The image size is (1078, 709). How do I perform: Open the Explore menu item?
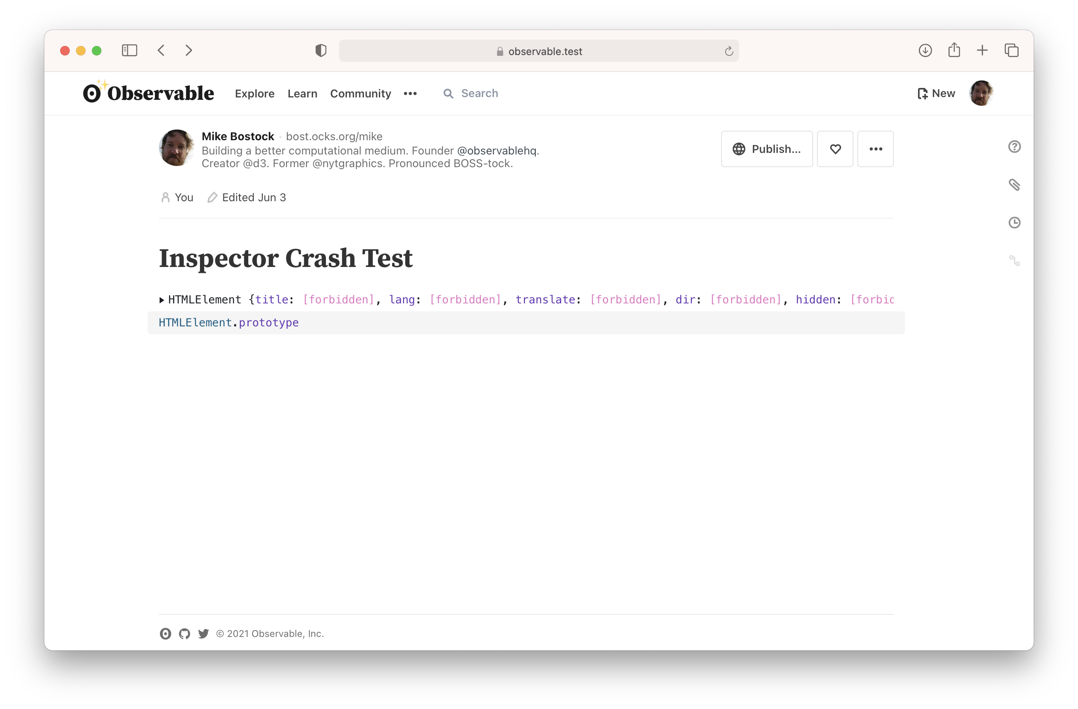(255, 93)
